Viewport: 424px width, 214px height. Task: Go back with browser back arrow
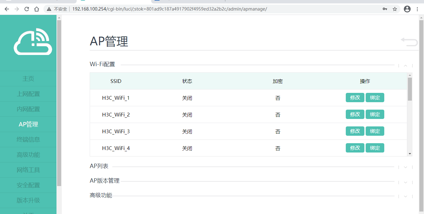pyautogui.click(x=7, y=9)
